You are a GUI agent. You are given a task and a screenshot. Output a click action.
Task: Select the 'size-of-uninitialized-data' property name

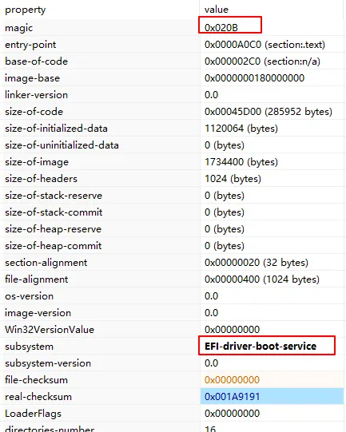point(62,145)
